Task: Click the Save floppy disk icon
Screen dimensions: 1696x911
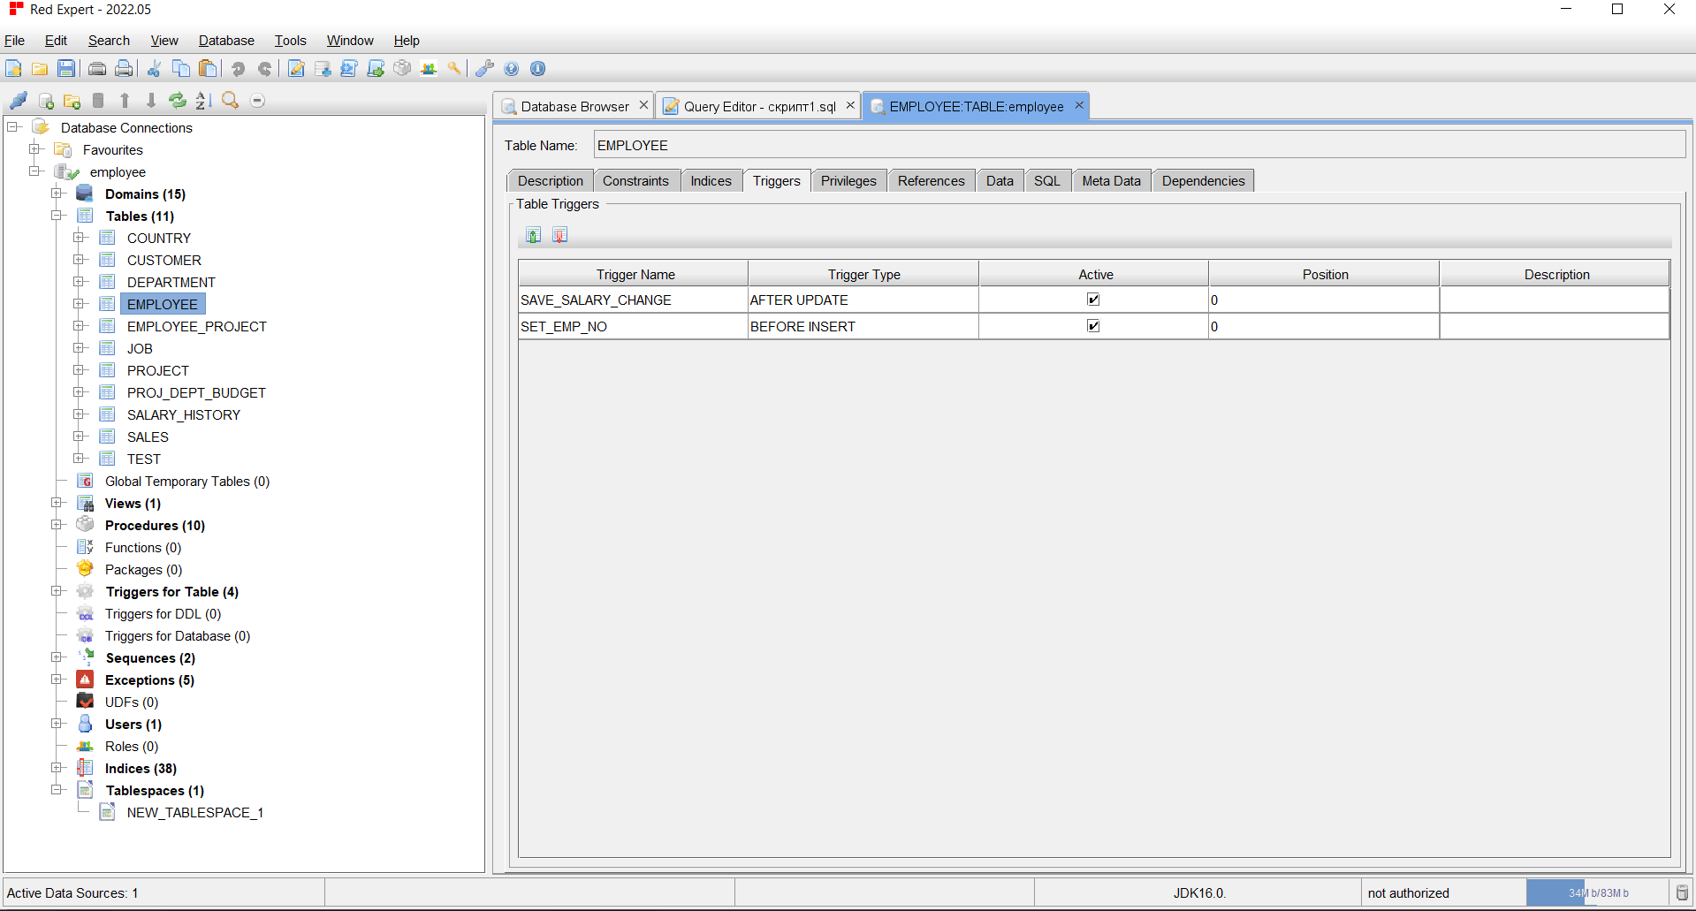Action: click(x=66, y=69)
